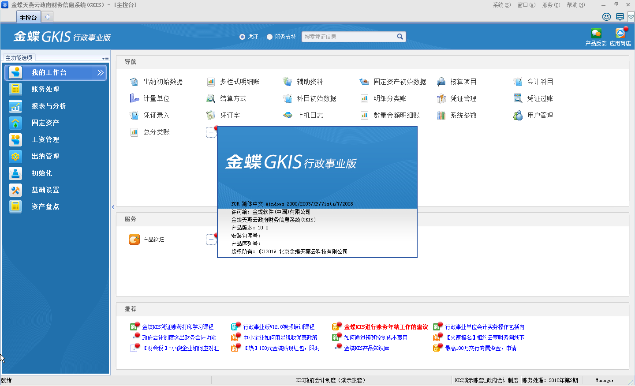This screenshot has width=635, height=386.
Task: Open link 行政事业版V12.0视频培训课程
Action: (279, 327)
